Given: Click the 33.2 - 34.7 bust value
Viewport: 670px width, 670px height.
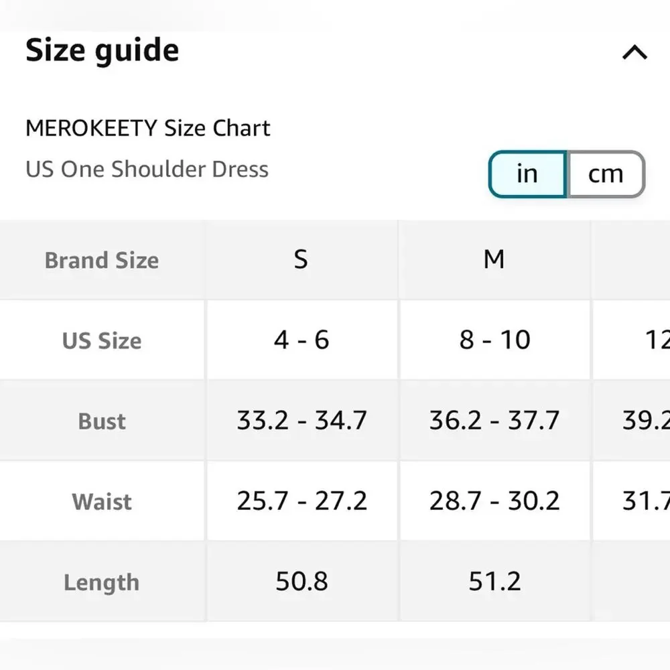Looking at the screenshot, I should (301, 421).
